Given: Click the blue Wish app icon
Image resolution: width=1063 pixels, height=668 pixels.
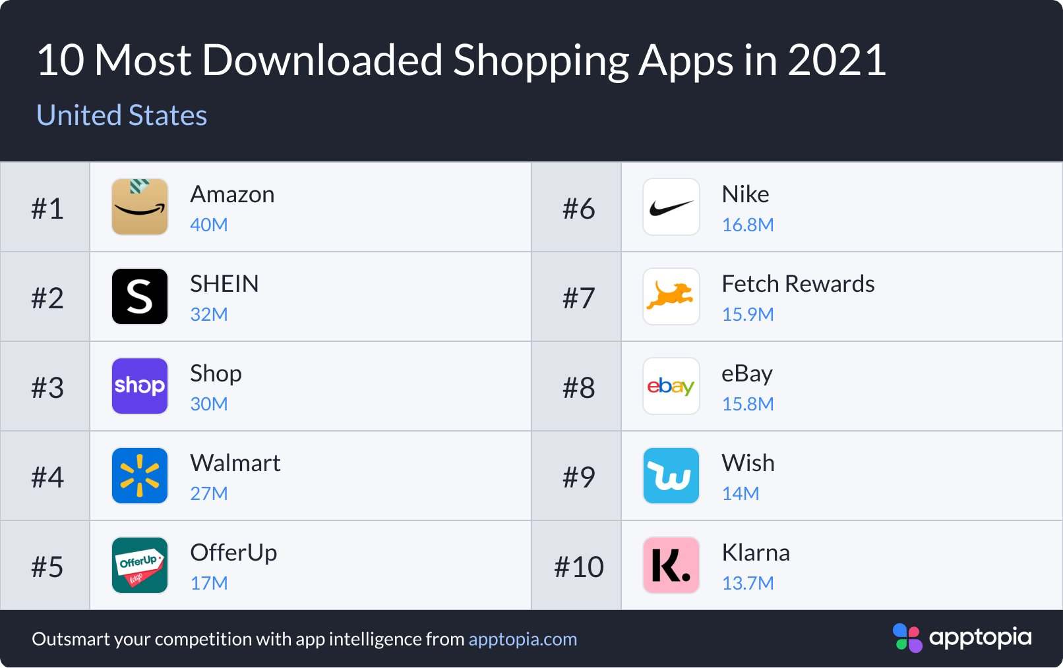Looking at the screenshot, I should (x=671, y=476).
